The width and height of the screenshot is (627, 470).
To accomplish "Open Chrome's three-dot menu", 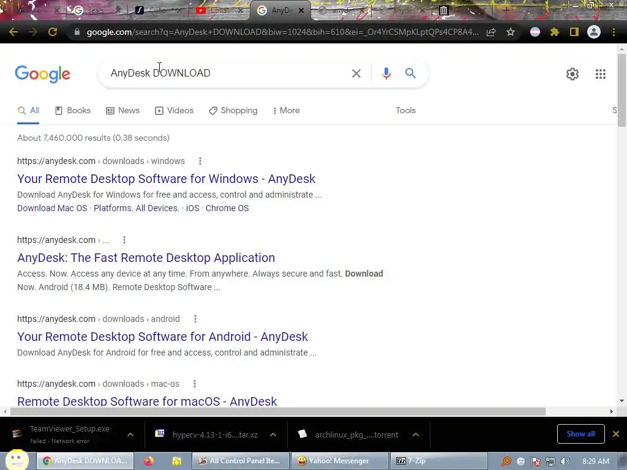I will click(614, 32).
